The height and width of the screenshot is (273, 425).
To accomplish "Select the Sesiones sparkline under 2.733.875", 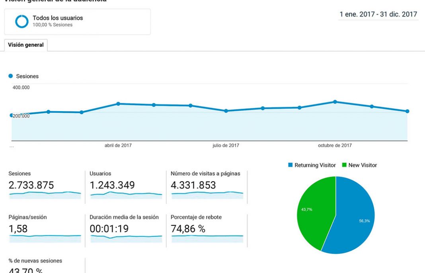I will 45,194.
